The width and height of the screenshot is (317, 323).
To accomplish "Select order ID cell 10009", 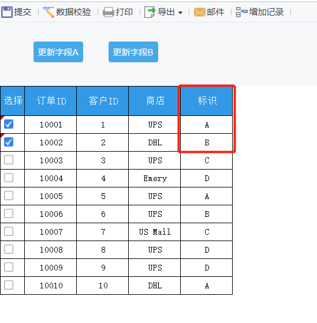I will coord(51,268).
